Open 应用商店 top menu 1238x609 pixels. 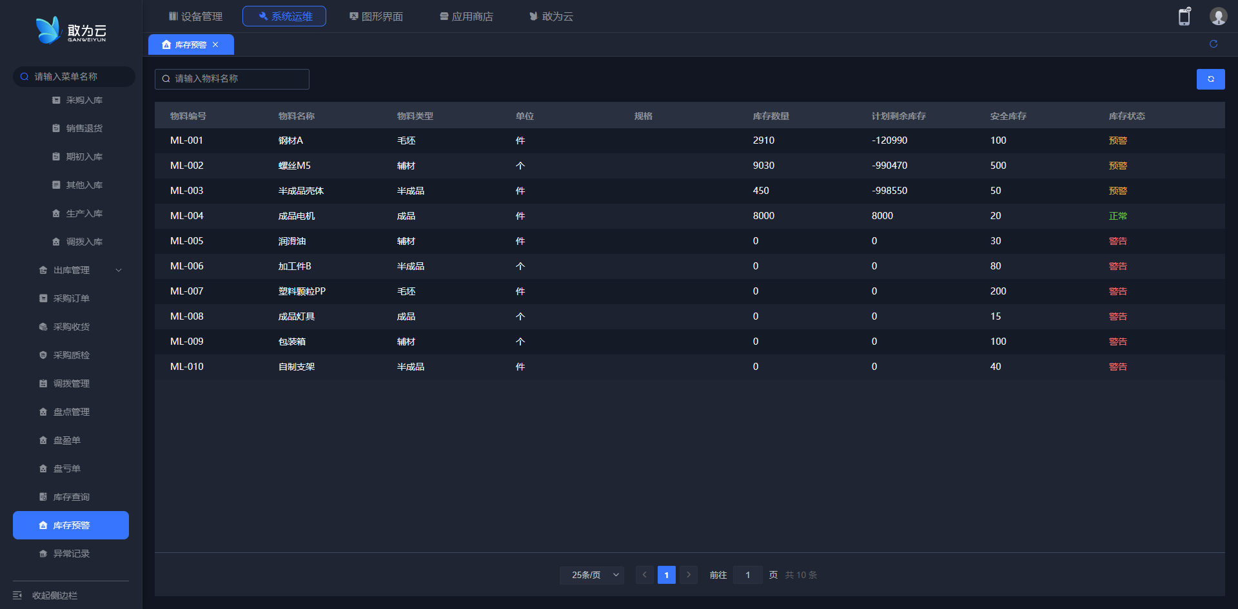pos(466,16)
